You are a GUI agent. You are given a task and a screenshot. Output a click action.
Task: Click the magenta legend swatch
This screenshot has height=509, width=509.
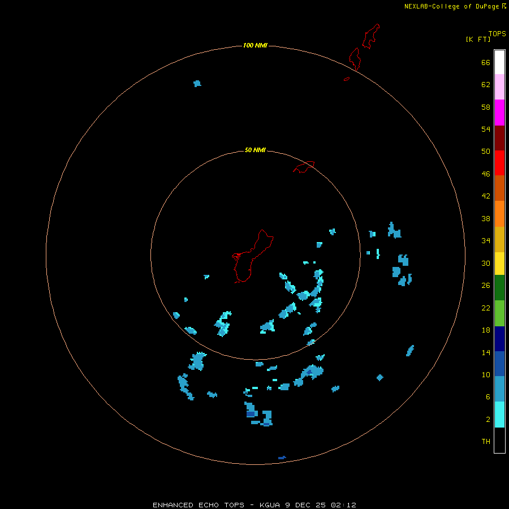coord(499,113)
